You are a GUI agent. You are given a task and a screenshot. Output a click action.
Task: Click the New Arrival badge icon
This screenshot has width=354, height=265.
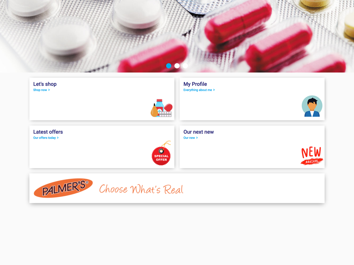click(x=312, y=156)
